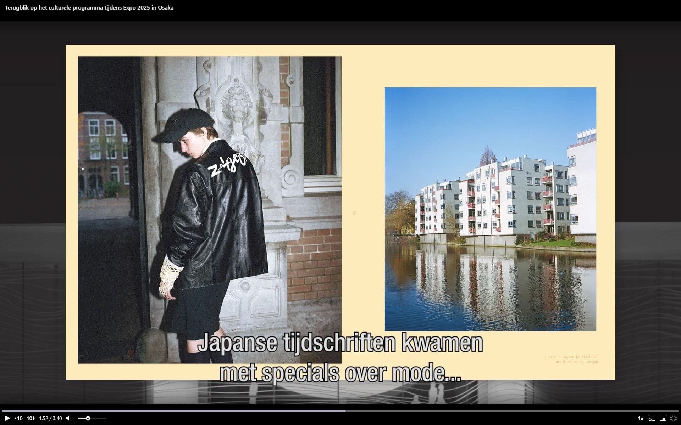Rewind the video 10 seconds
Image resolution: width=681 pixels, height=425 pixels.
coord(19,418)
